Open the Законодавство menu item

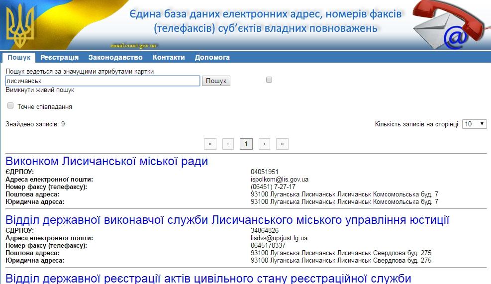pos(115,57)
